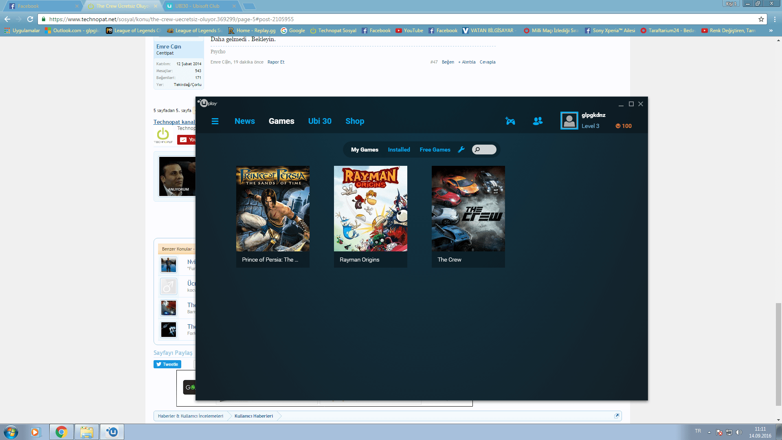This screenshot has height=440, width=782.
Task: Click the Uplay units coin icon
Action: tap(618, 126)
